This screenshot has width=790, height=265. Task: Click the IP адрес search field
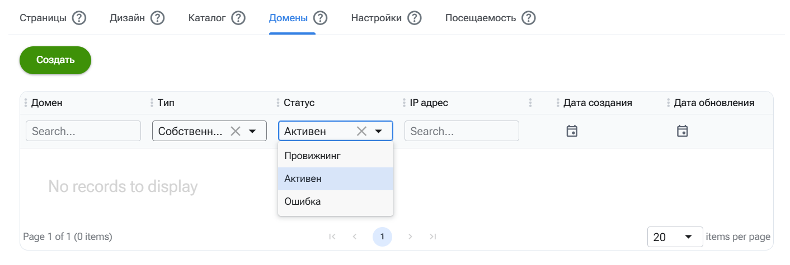pyautogui.click(x=462, y=131)
